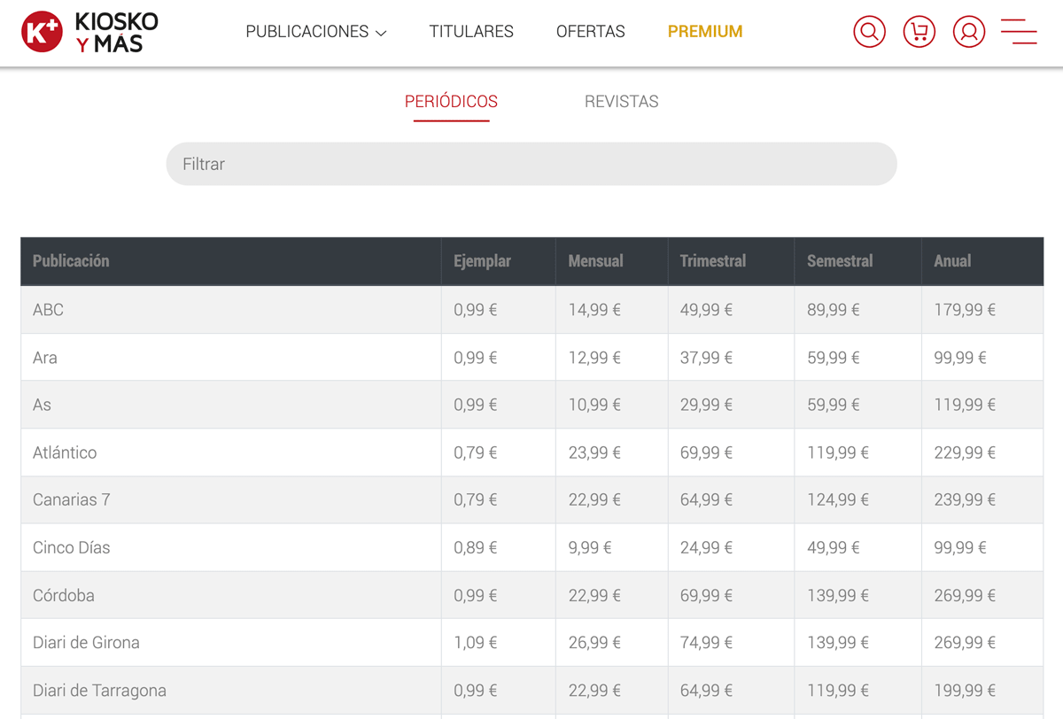Click Diari de Girona ejemplar price 1,09 €
Image resolution: width=1063 pixels, height=719 pixels.
(x=476, y=642)
